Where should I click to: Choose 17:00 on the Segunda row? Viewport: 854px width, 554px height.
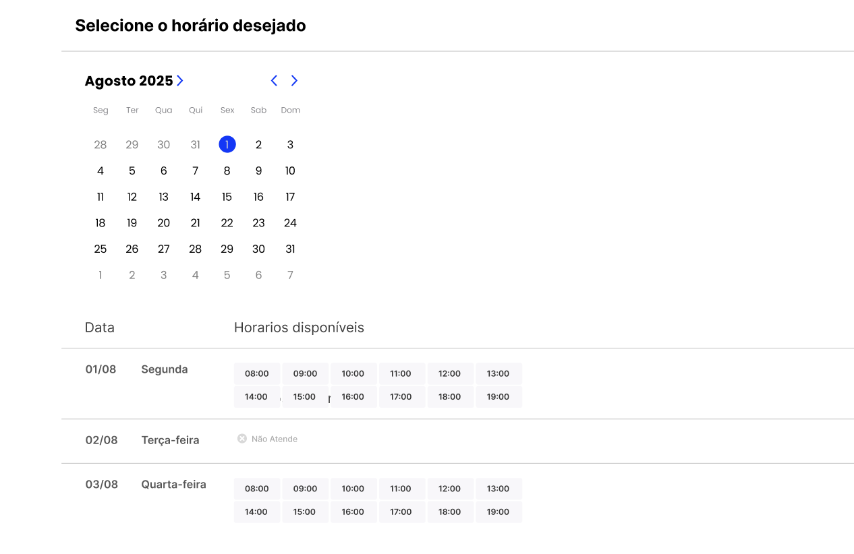point(401,397)
